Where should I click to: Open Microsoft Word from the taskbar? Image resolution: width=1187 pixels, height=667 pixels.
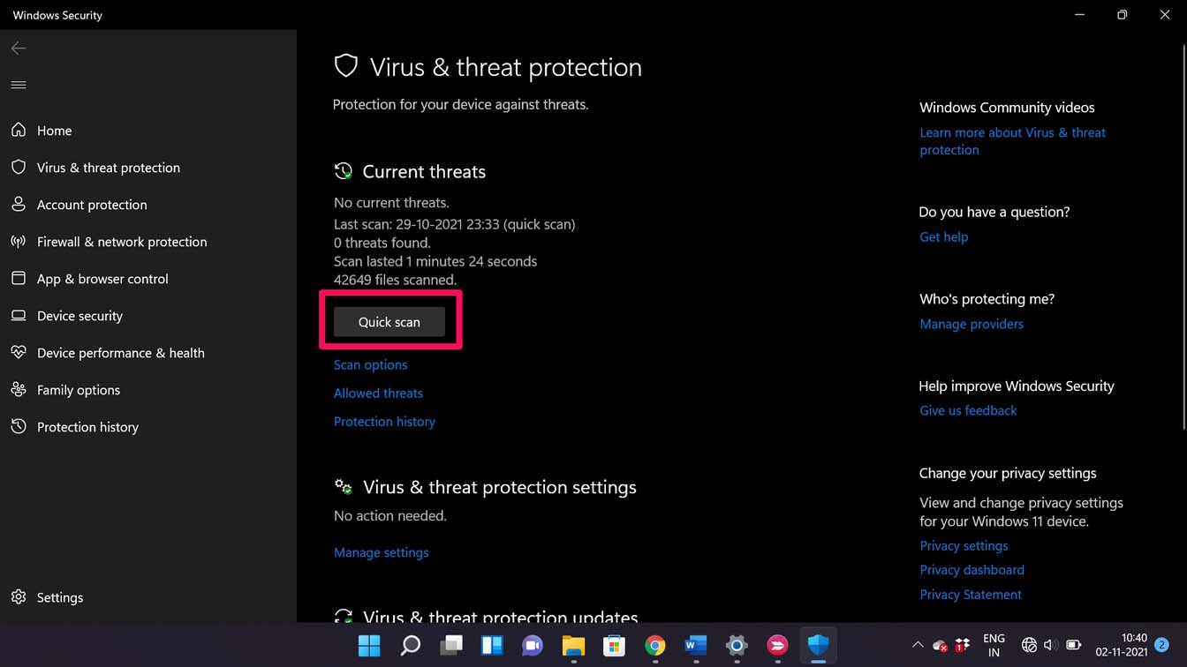click(696, 646)
